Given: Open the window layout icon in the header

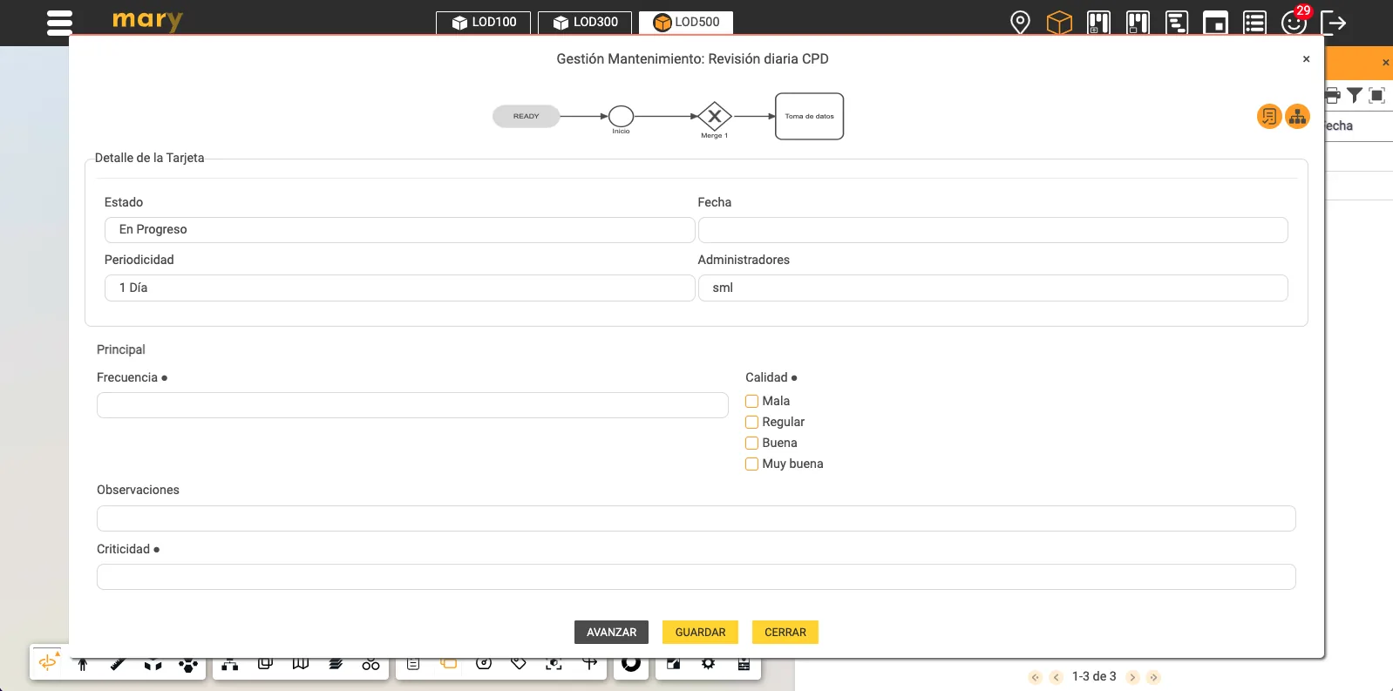Looking at the screenshot, I should click(x=1215, y=22).
